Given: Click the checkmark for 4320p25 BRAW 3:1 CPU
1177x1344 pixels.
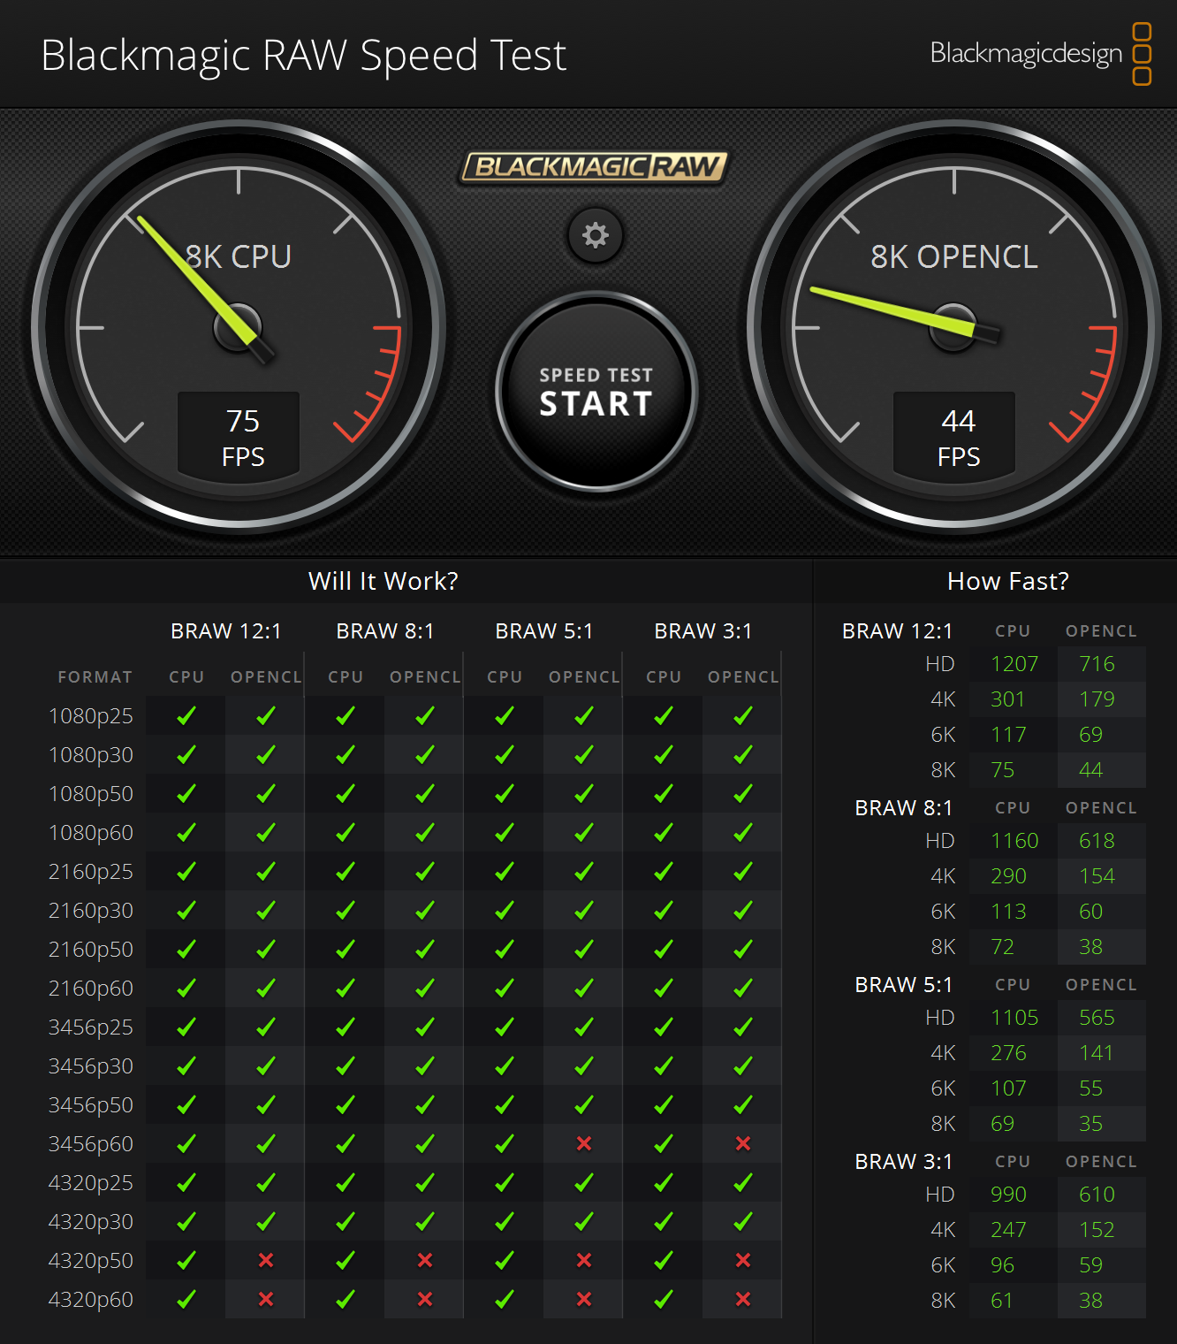Looking at the screenshot, I should point(664,1182).
